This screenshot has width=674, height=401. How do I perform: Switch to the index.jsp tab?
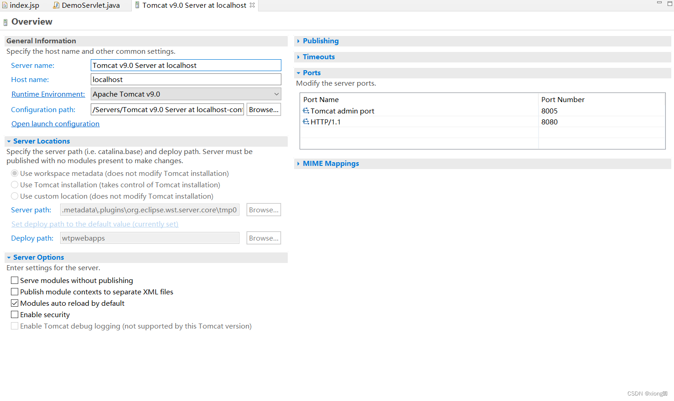[21, 5]
